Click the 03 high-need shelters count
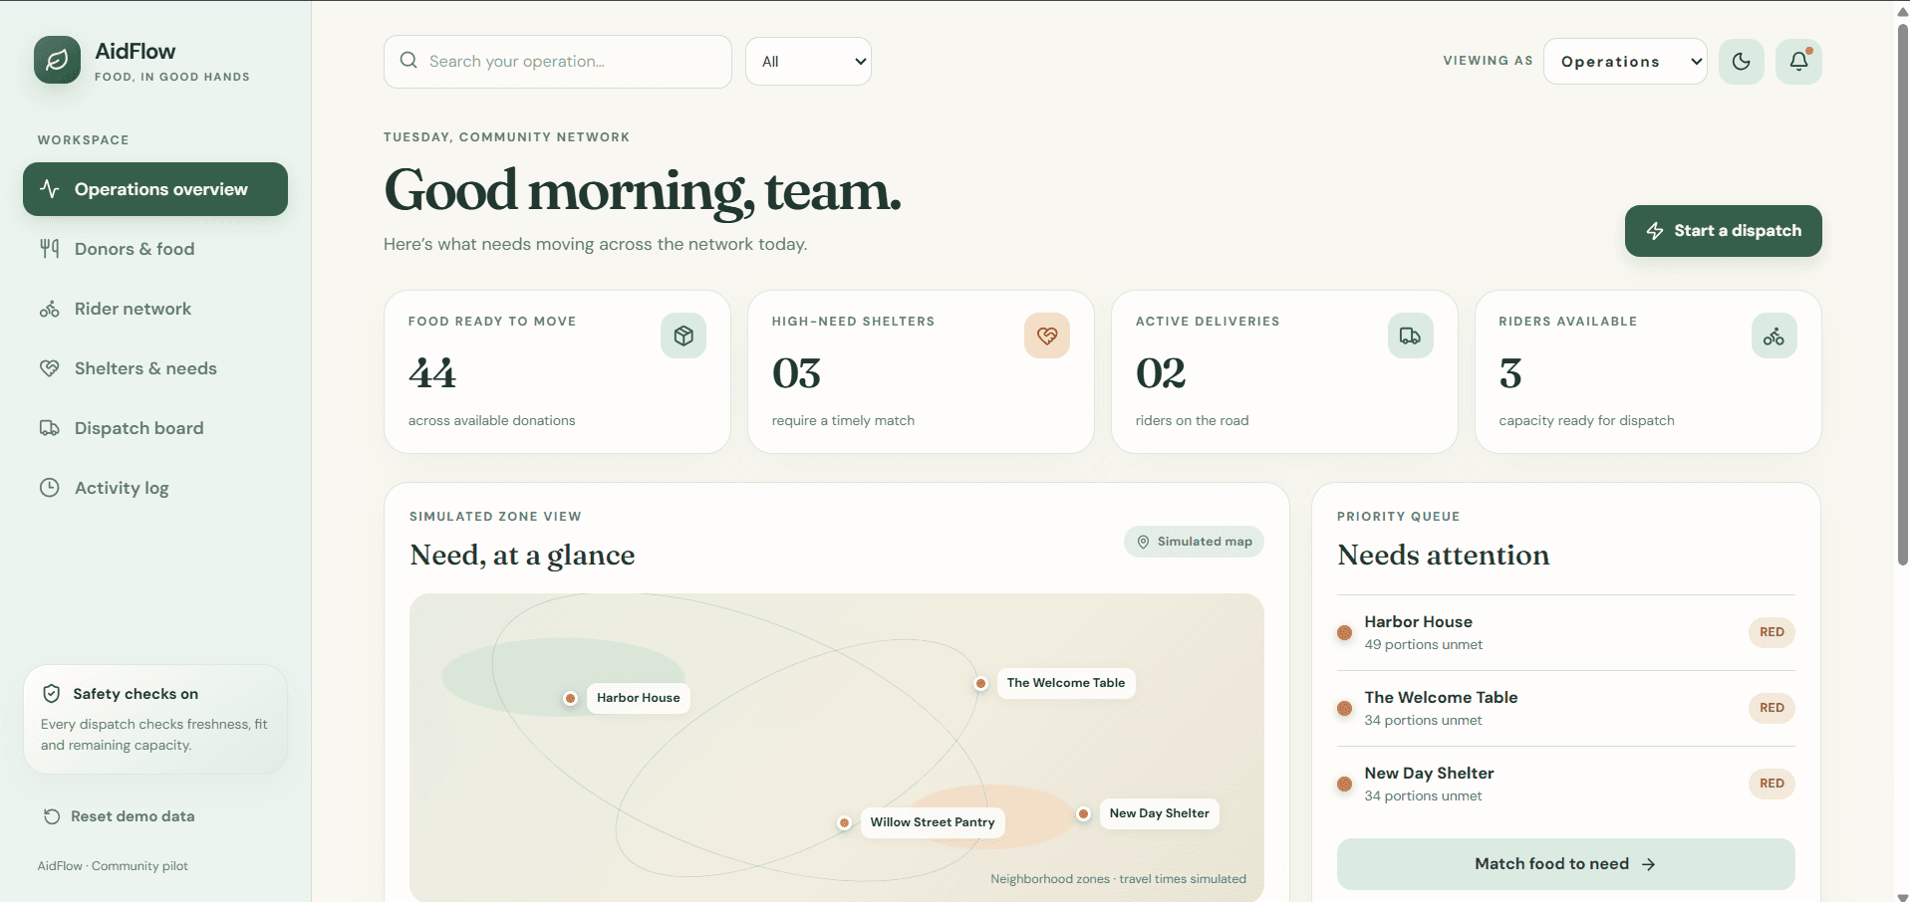Image resolution: width=1910 pixels, height=902 pixels. pyautogui.click(x=796, y=373)
